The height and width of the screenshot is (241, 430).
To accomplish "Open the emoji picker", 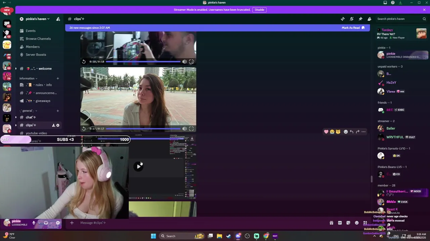I will coord(356,223).
